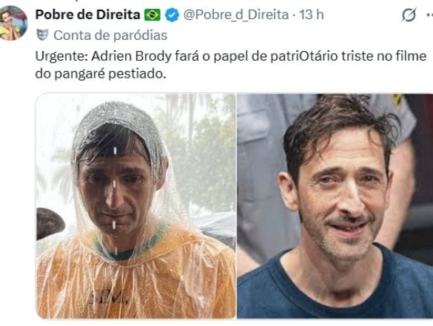Click the blue verified checkmark badge
Viewport: 433px width, 326px height.
click(172, 15)
